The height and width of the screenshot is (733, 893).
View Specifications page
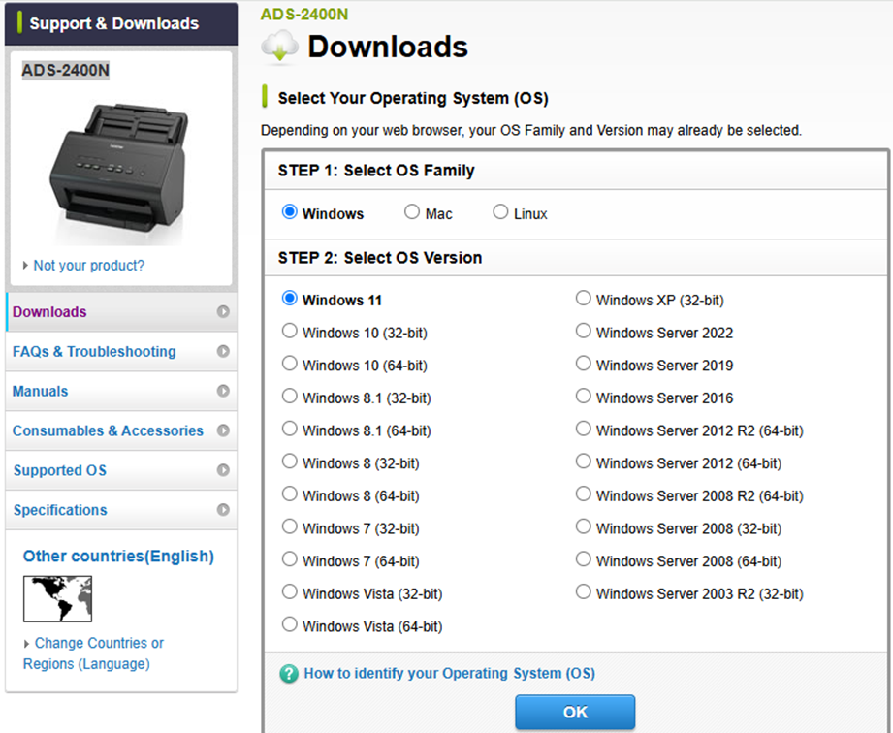121,510
